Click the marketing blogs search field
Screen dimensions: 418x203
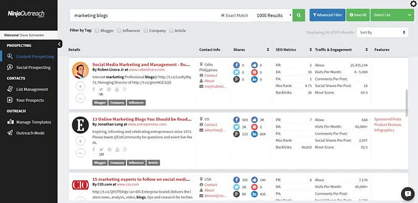[x=143, y=16]
